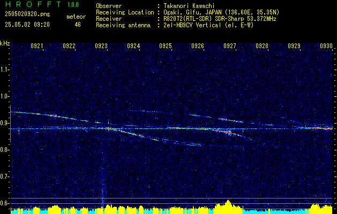Click the Observer name Takanori Kawachi
This screenshot has height=214, width=337.
tap(189, 6)
